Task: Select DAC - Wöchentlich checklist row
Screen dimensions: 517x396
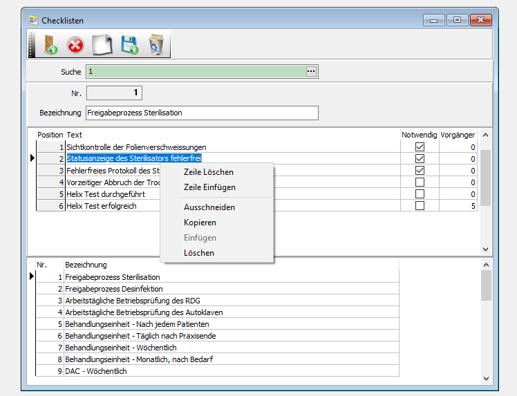Action: (x=96, y=371)
